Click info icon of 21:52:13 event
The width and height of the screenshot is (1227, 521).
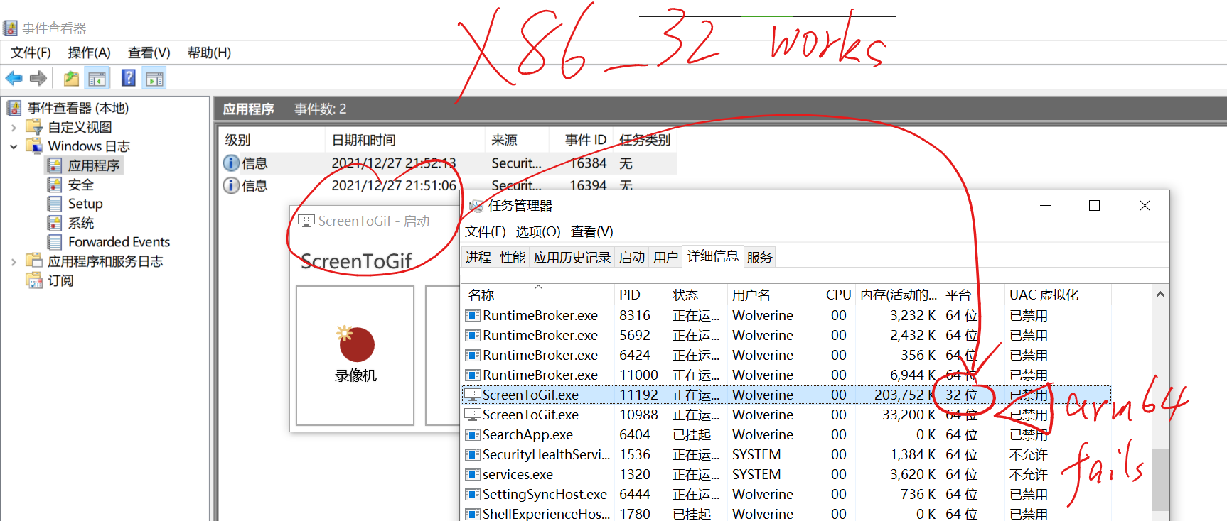(231, 163)
